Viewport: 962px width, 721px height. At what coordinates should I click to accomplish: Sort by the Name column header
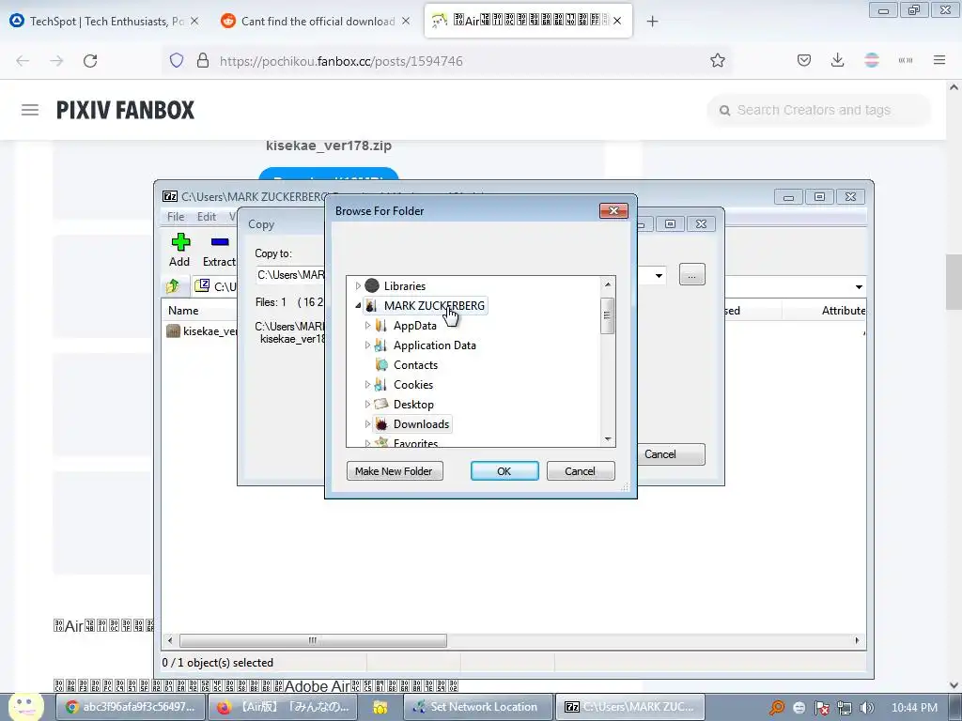183,310
